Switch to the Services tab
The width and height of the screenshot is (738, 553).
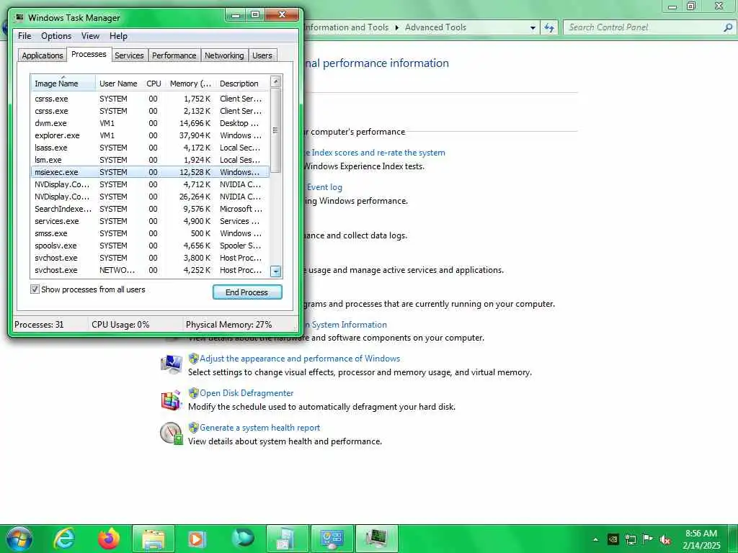129,55
